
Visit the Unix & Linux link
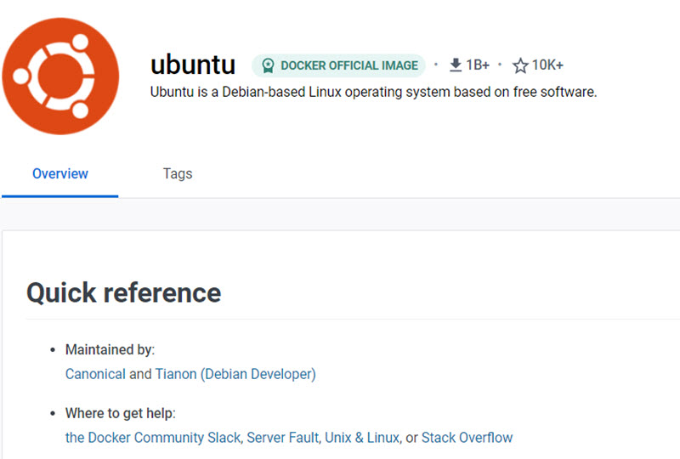point(362,437)
